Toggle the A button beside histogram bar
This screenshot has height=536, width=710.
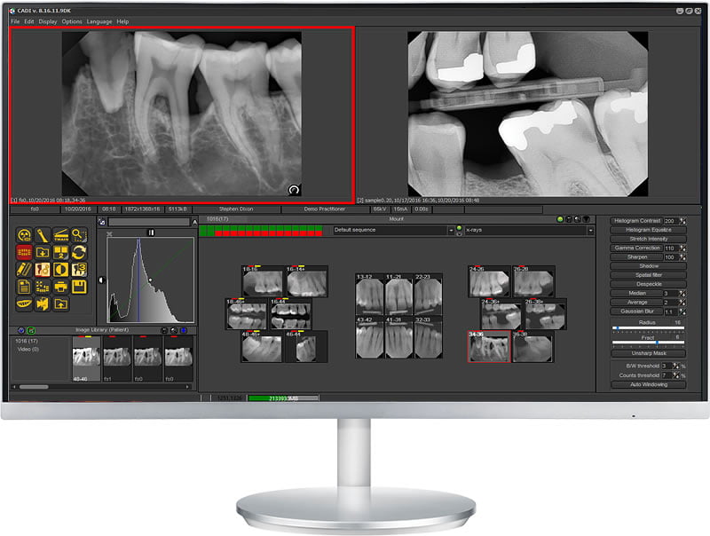pyautogui.click(x=194, y=222)
